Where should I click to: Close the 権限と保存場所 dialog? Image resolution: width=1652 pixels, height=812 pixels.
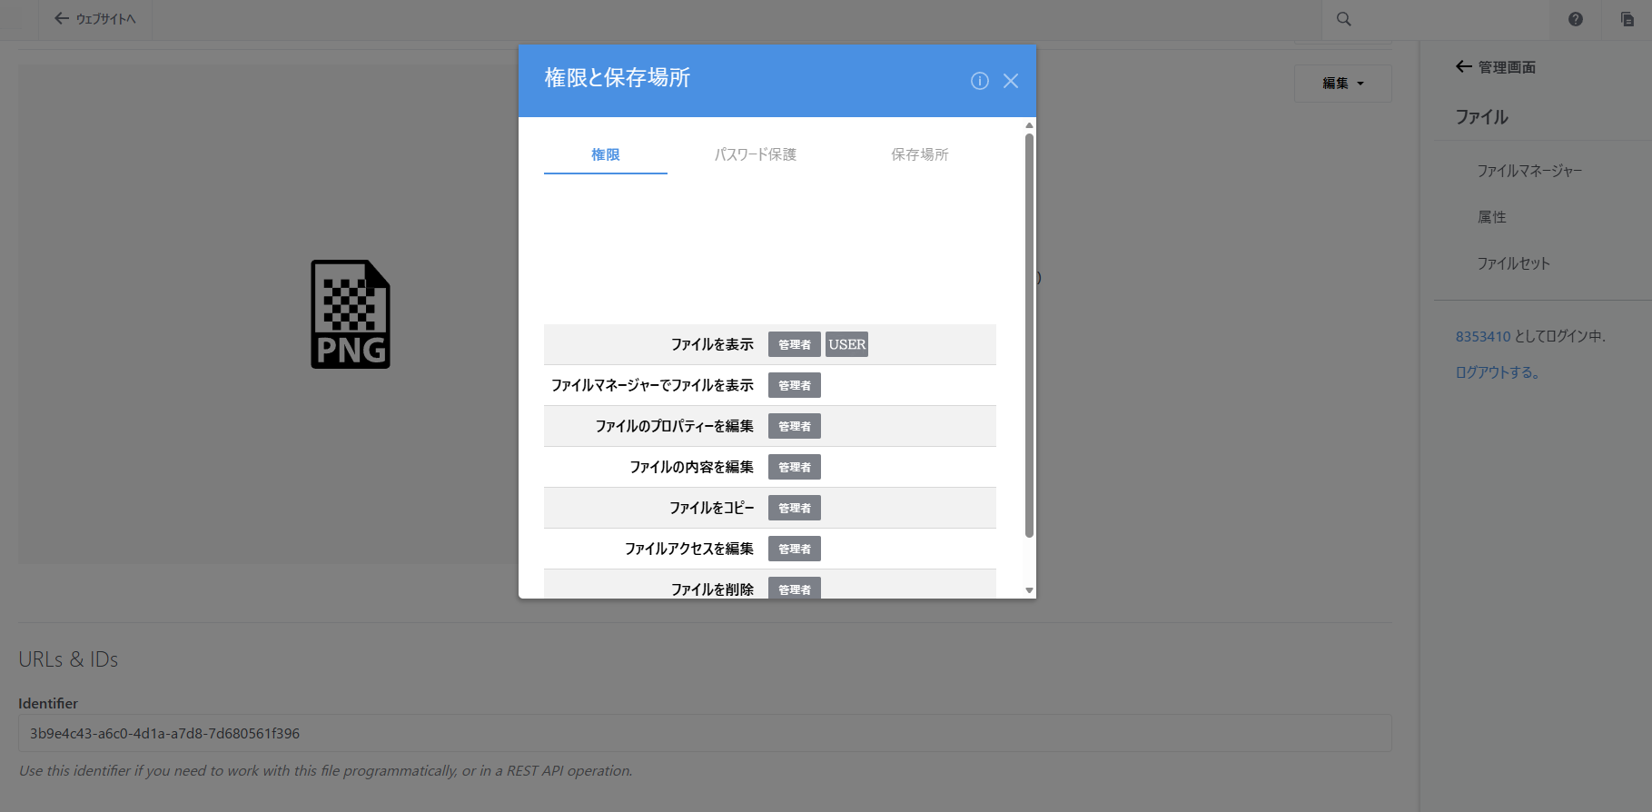click(1010, 81)
